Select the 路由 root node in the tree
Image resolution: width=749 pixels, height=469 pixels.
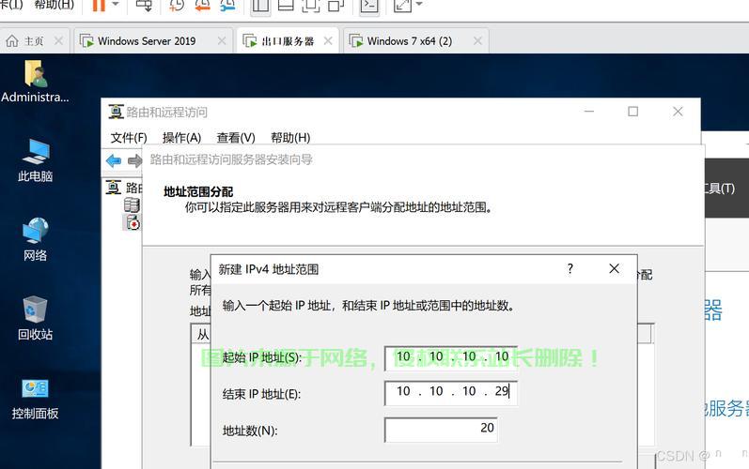124,188
